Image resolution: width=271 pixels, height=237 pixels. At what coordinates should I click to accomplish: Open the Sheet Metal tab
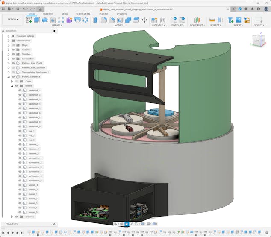(83, 14)
